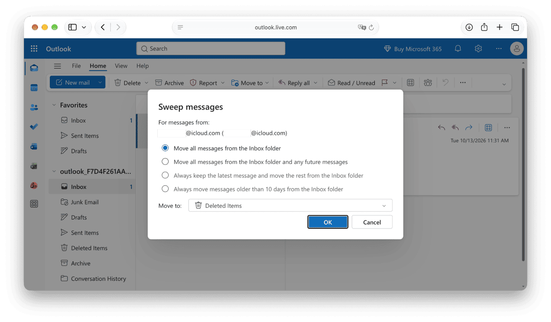Open the Delete dropdown arrow

click(x=146, y=83)
